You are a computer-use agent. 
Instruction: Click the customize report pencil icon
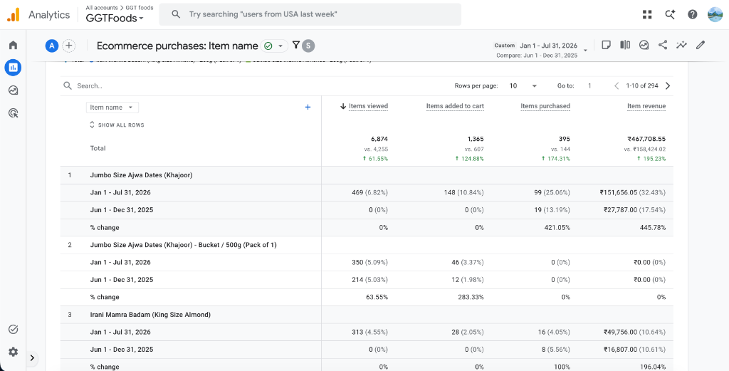point(701,45)
